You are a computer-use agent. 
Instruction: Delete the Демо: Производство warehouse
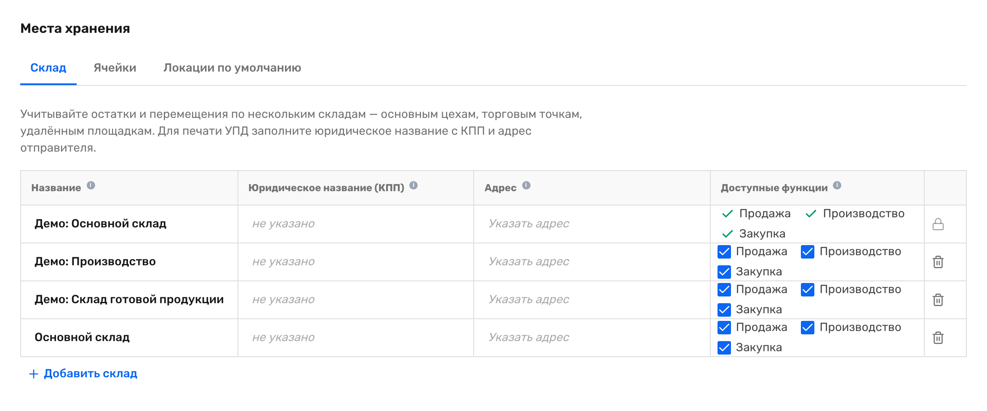[x=938, y=262]
